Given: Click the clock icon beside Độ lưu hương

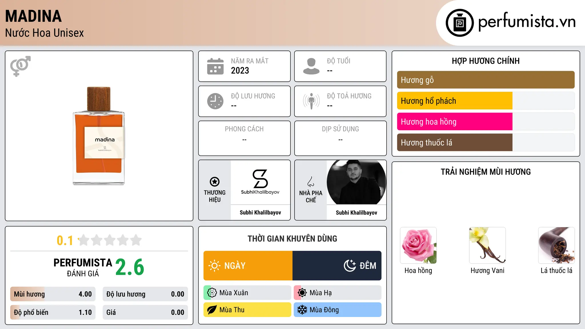Looking at the screenshot, I should [215, 101].
